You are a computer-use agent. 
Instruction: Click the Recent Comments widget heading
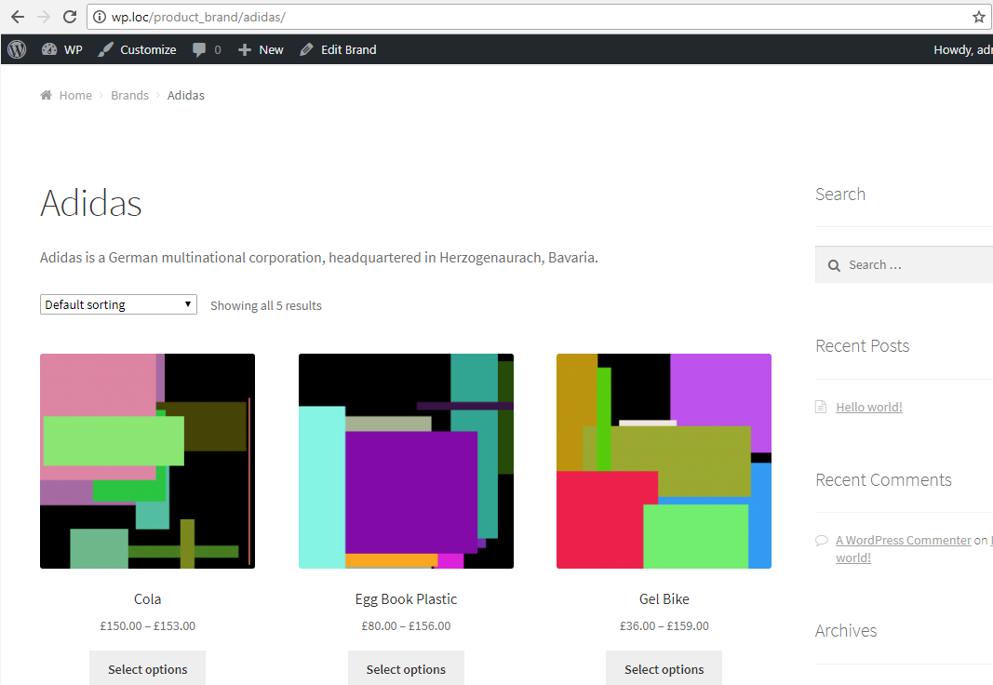[x=883, y=480]
